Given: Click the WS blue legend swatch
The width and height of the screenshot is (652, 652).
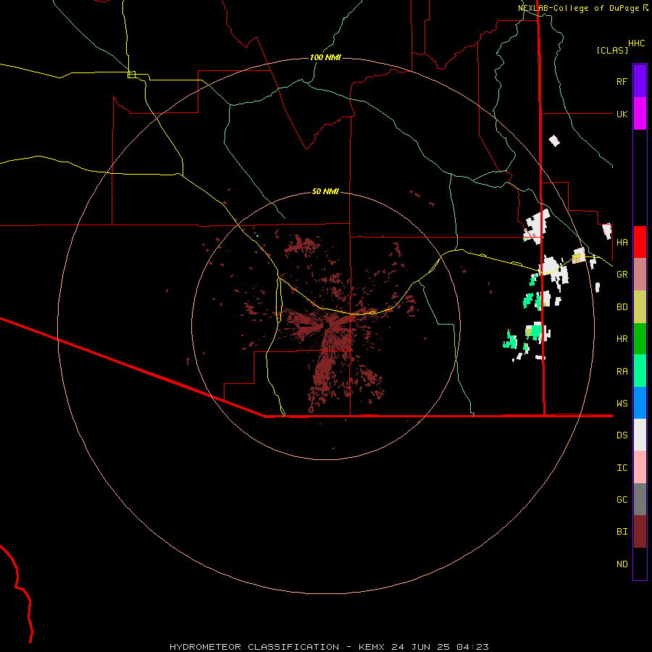Looking at the screenshot, I should [x=640, y=403].
